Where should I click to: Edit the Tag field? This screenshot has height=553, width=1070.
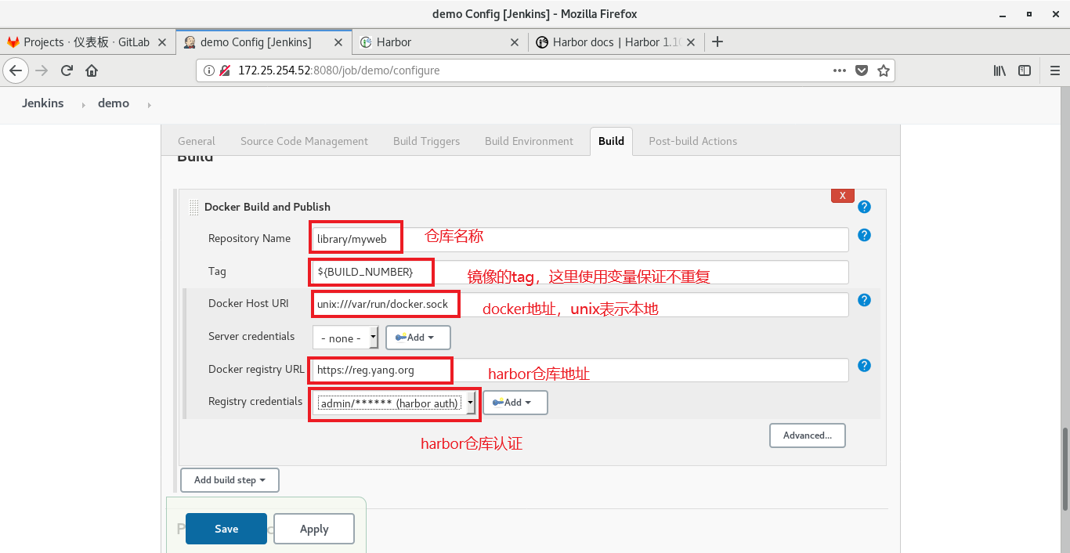(x=580, y=272)
